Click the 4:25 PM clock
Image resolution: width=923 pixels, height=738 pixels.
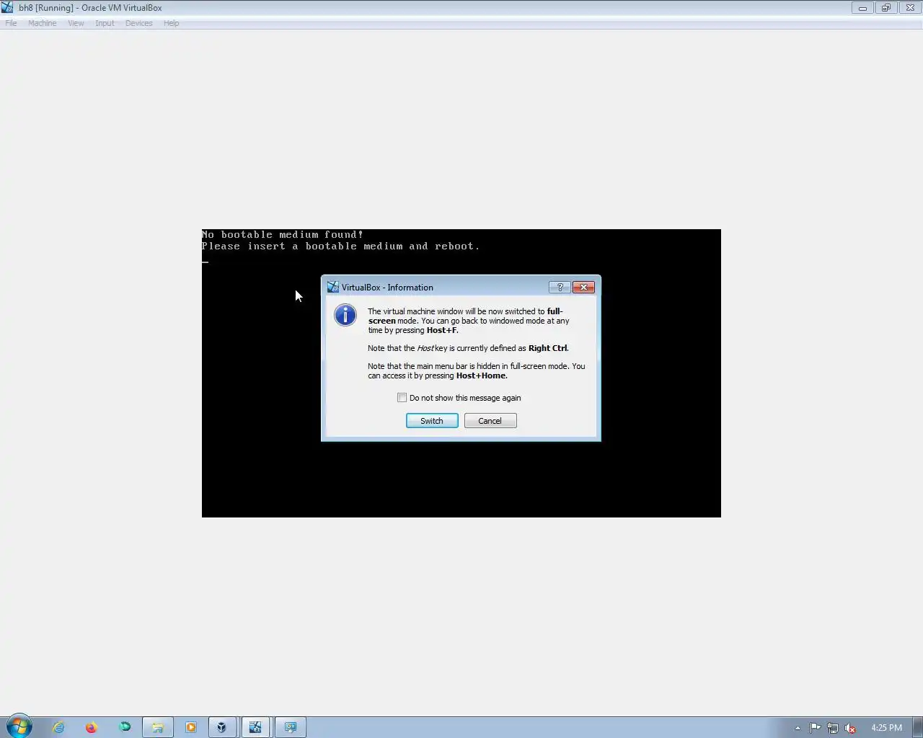886,728
